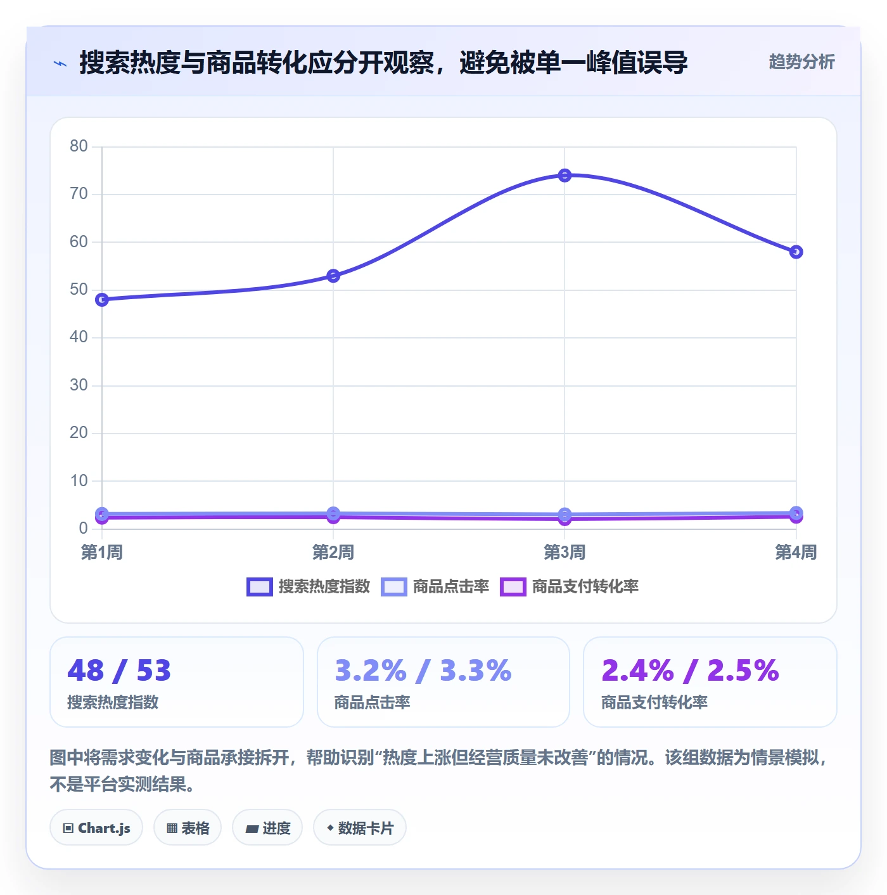Toggle the 商品点击率 legend swatch
The image size is (887, 895).
point(393,587)
